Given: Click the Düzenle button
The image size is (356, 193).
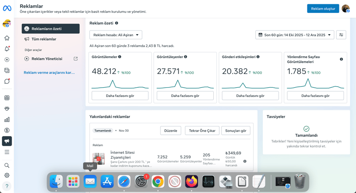Looking at the screenshot, I should tap(171, 131).
